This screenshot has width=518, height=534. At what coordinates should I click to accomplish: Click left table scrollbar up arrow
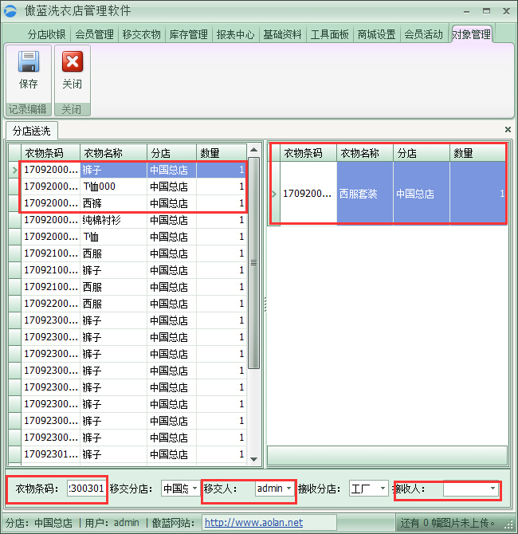pyautogui.click(x=253, y=150)
